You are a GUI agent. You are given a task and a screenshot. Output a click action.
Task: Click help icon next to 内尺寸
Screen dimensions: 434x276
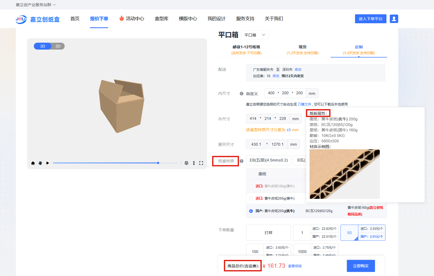click(x=241, y=94)
